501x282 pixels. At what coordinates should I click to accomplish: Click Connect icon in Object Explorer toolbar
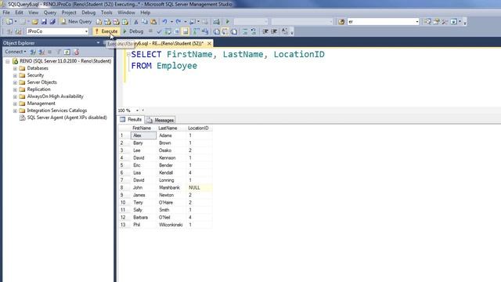pos(33,52)
